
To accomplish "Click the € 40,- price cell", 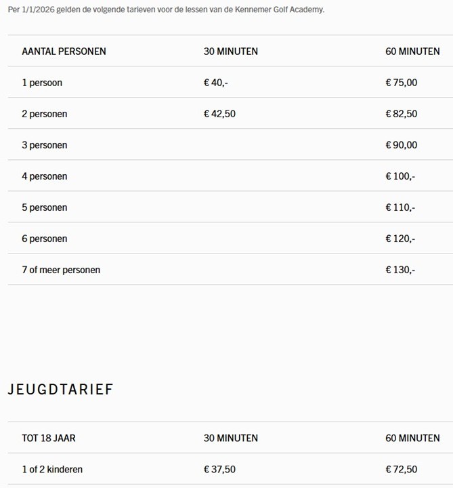I will tap(216, 83).
